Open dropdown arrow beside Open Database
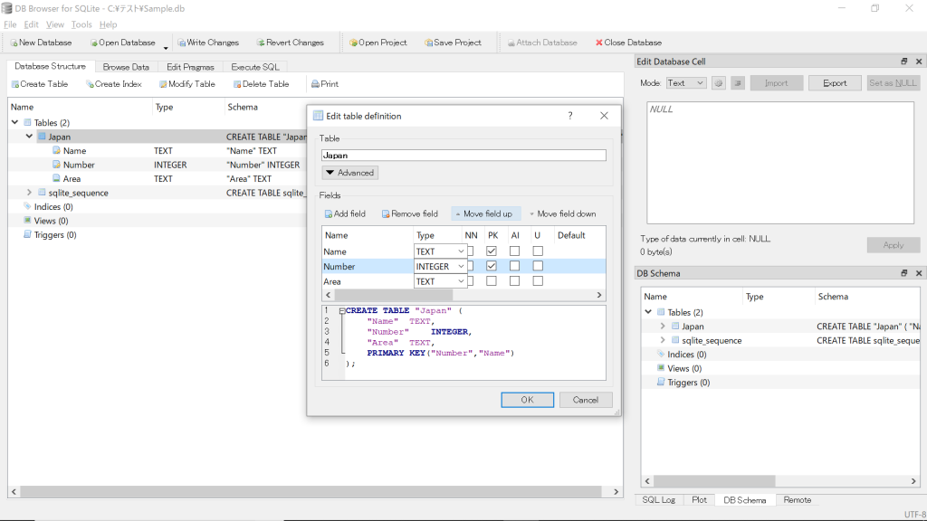 (x=166, y=47)
